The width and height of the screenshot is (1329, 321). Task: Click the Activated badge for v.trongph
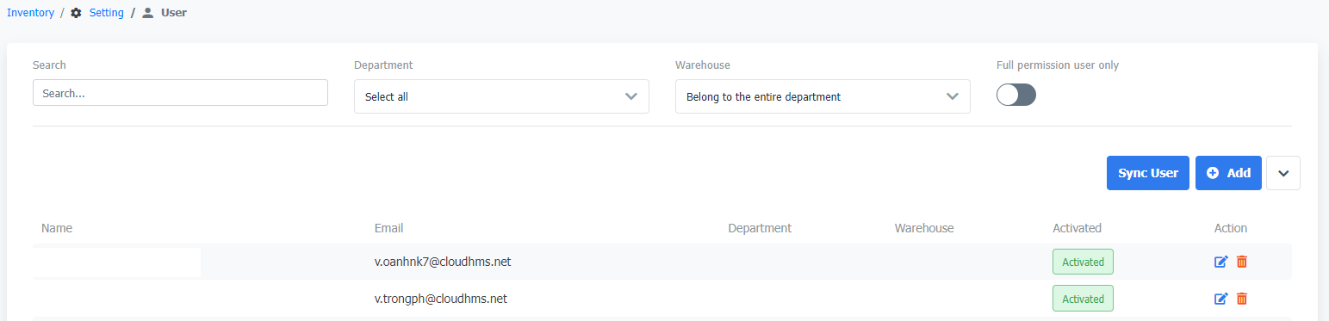(1083, 299)
